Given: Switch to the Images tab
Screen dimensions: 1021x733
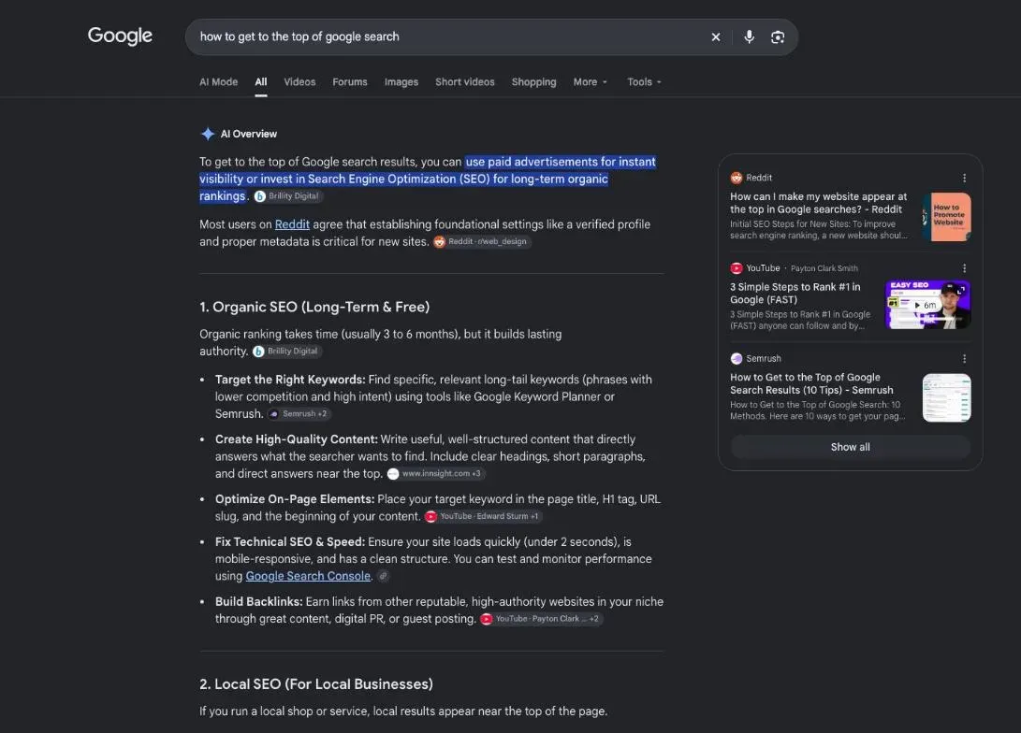Looking at the screenshot, I should 401,82.
